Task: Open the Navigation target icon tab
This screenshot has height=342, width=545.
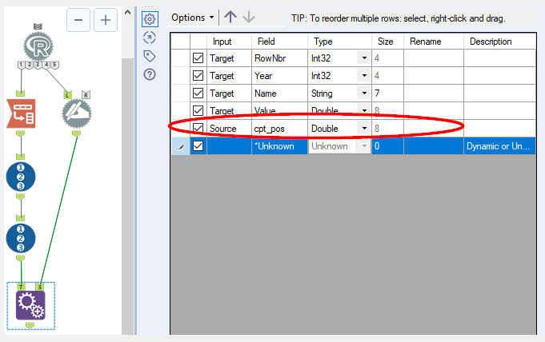Action: pyautogui.click(x=150, y=38)
